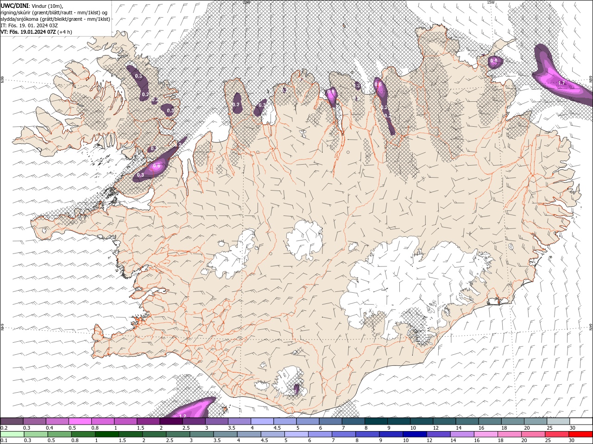Click the 'slydda/snjókoma' legend description line
Viewport: 593px width, 444px height.
tap(55, 19)
